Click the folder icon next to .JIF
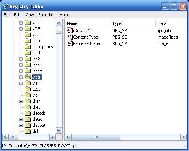Viewport: 189px width, 151px height. pos(28,29)
